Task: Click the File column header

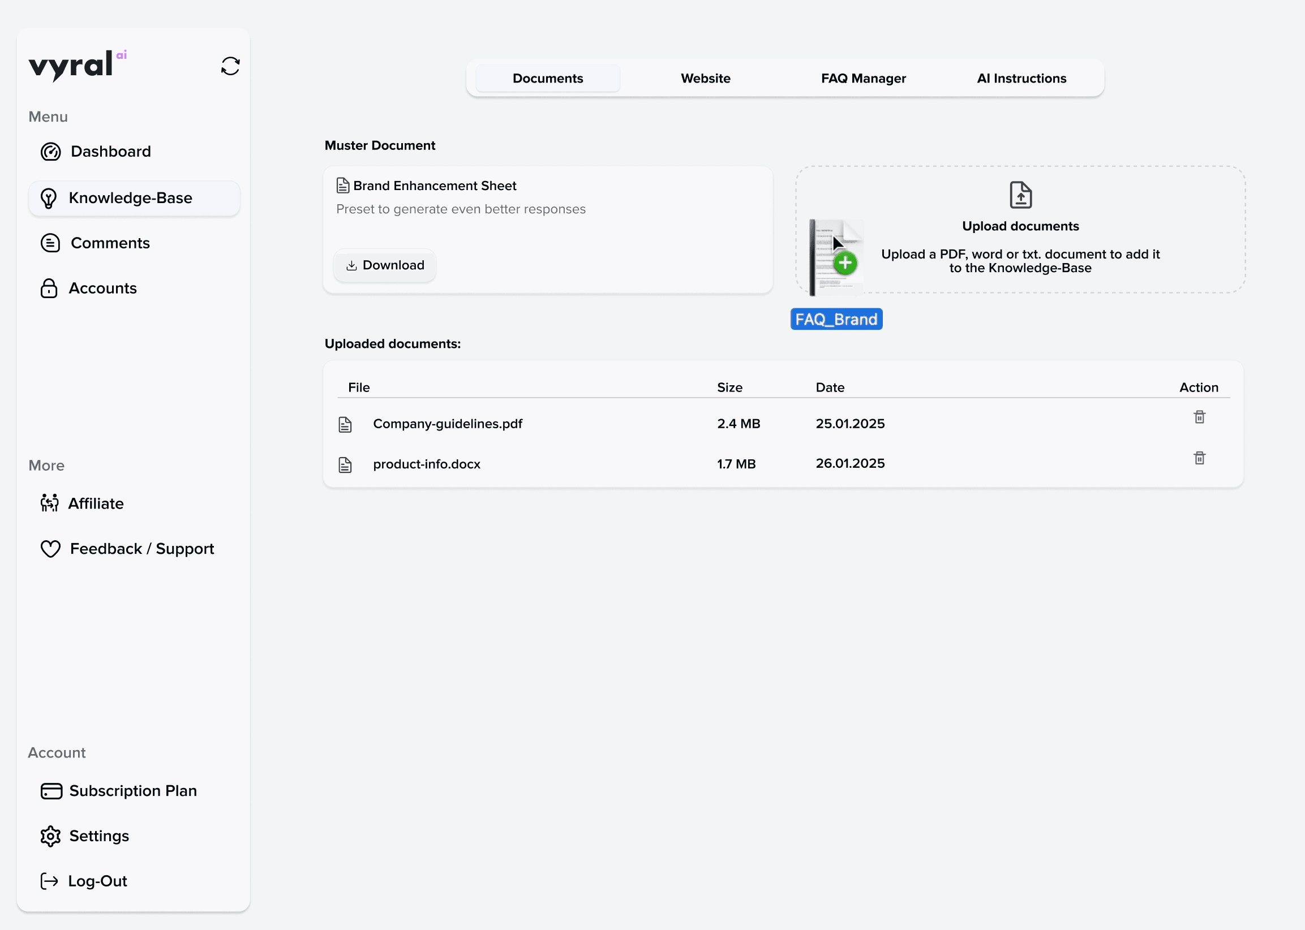Action: [x=359, y=387]
